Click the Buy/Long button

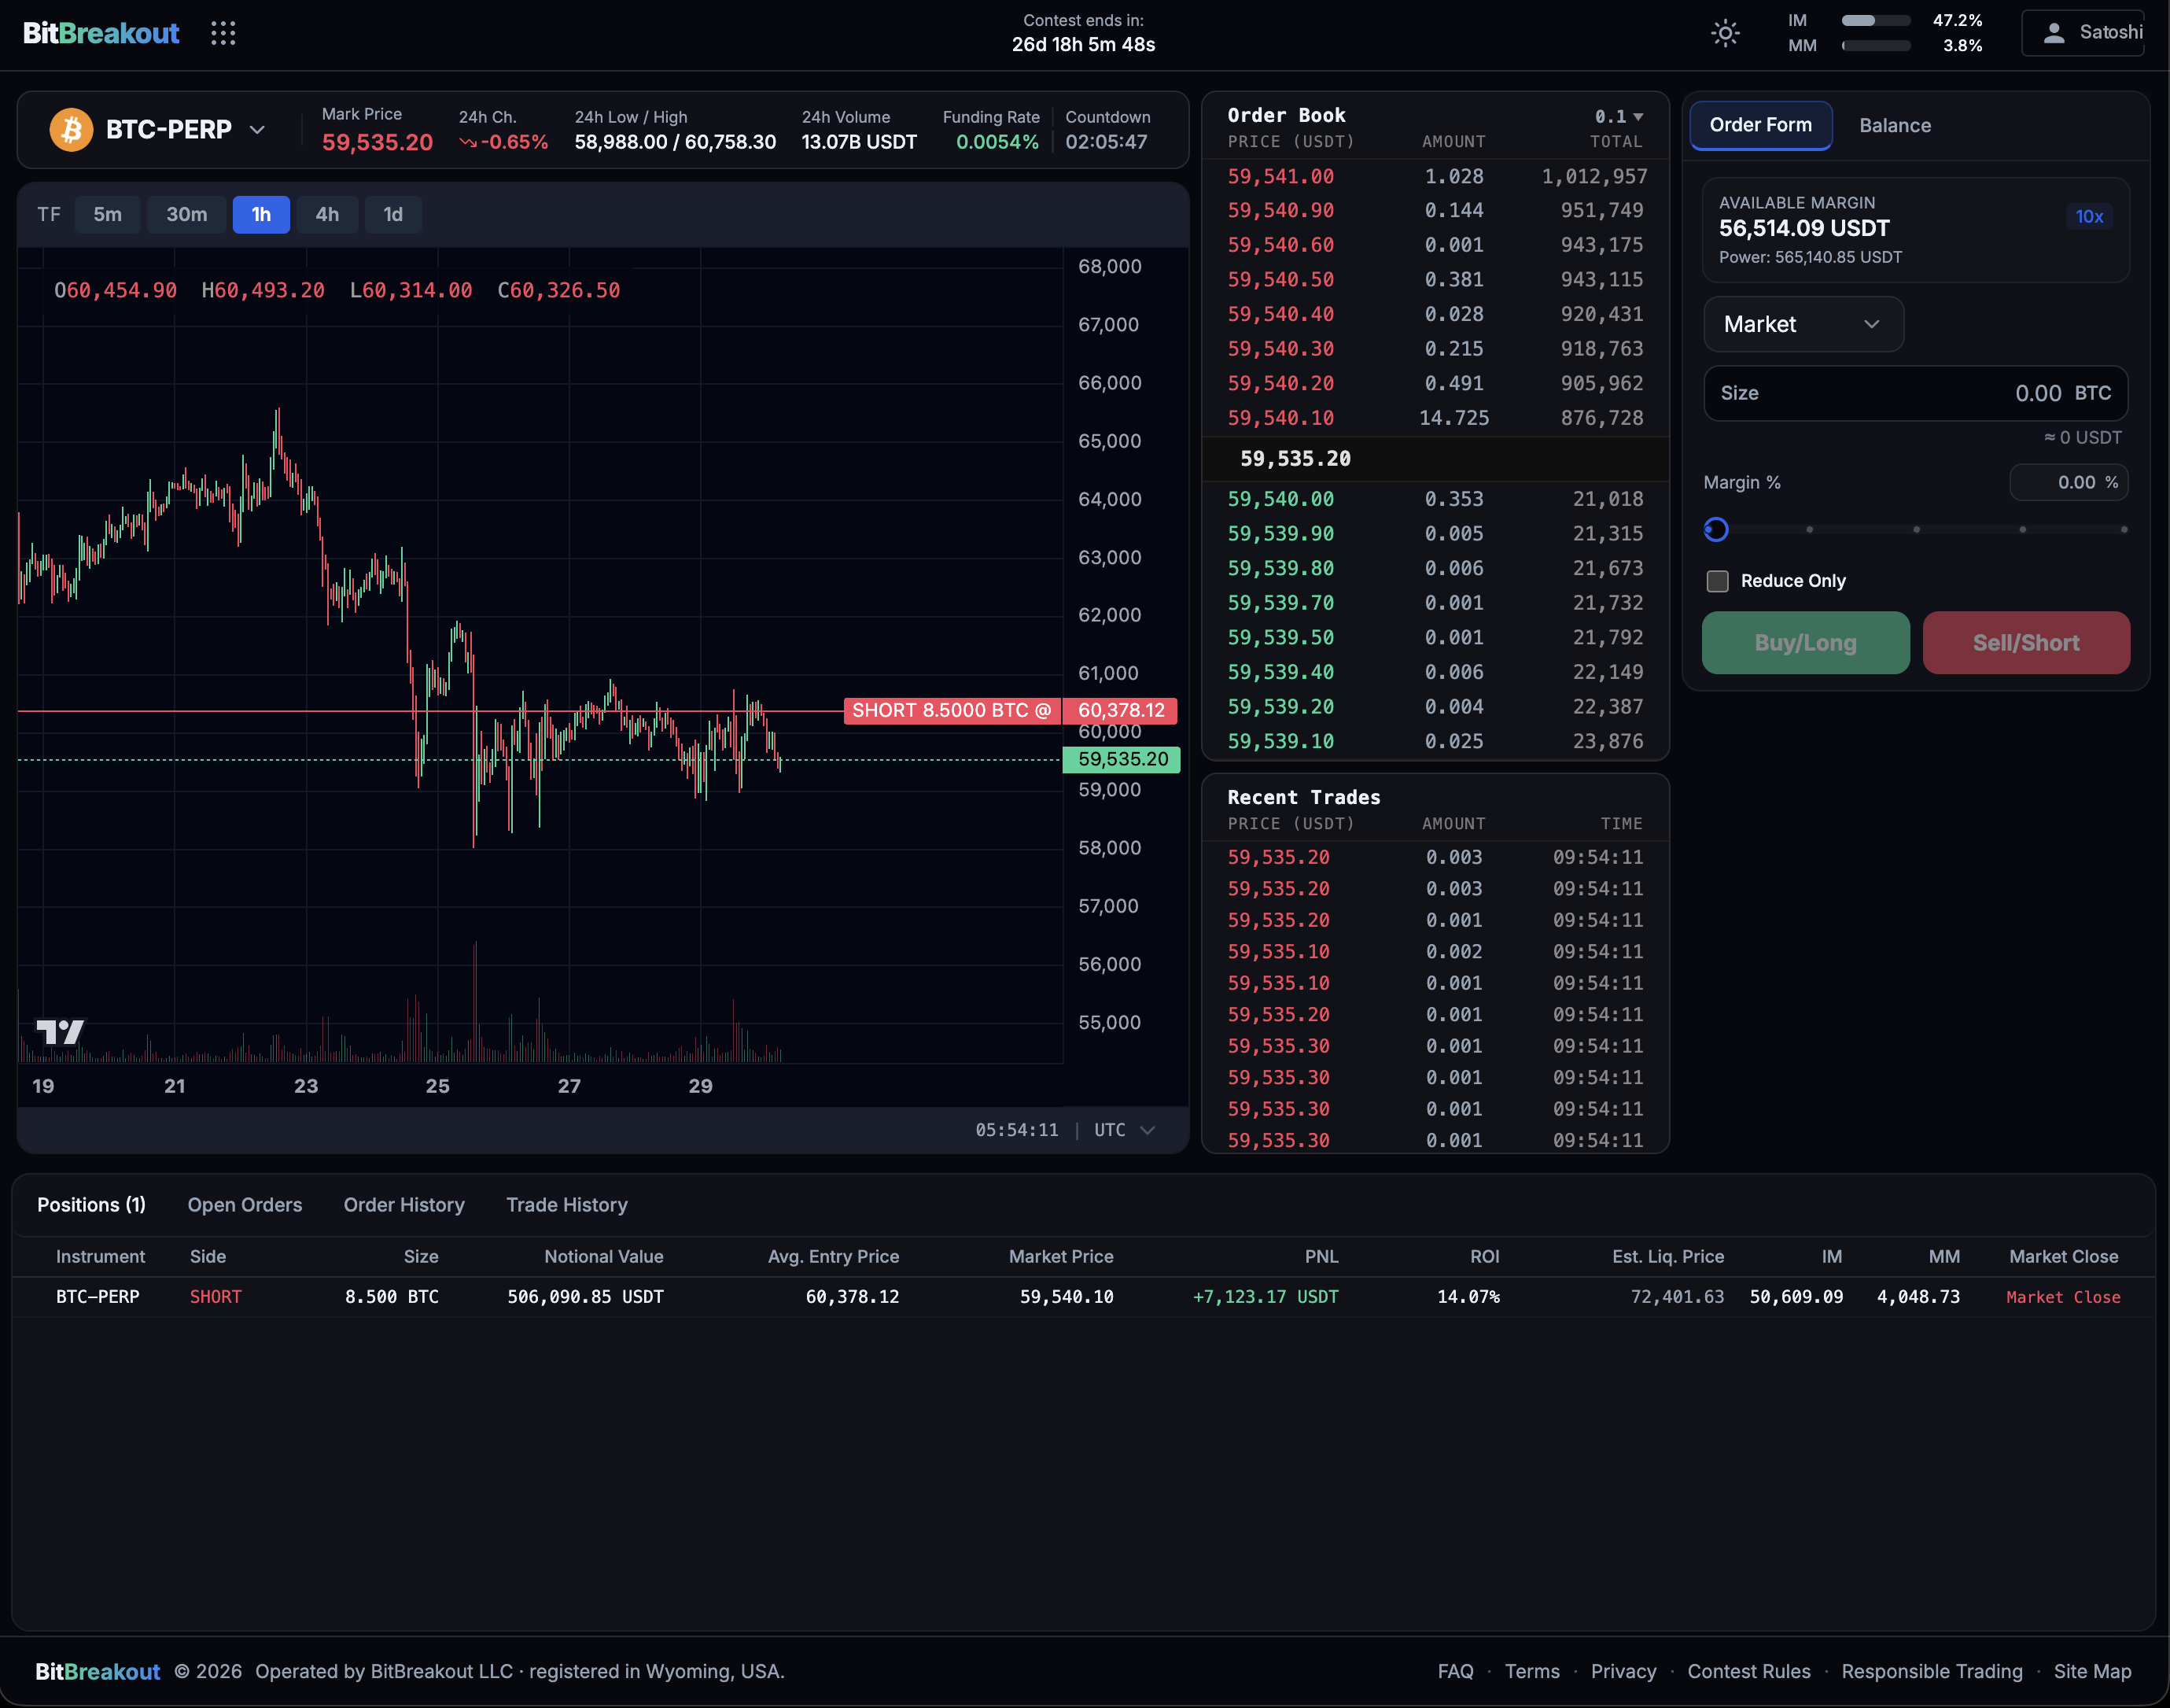click(x=1805, y=643)
